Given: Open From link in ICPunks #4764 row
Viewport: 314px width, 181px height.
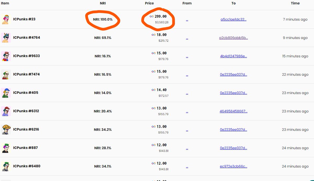Looking at the screenshot, I should pos(187,38).
